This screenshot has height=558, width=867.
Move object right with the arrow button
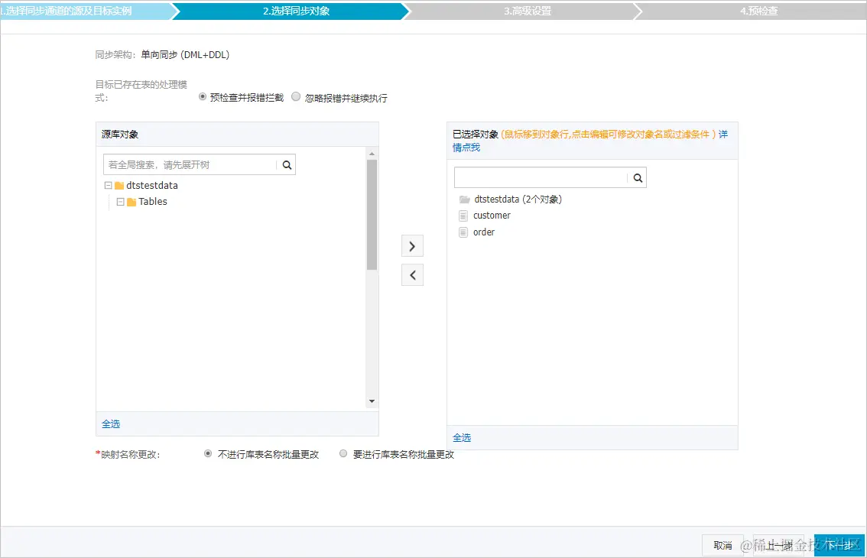click(x=412, y=247)
